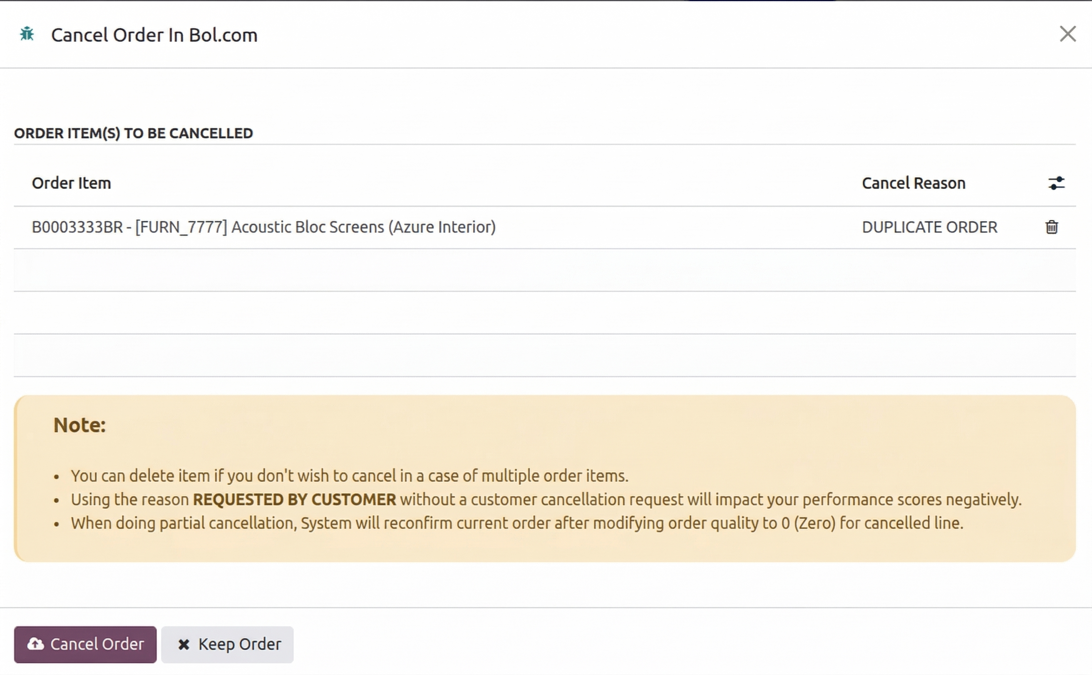
Task: Select the B0003333BR Acoustic Bloc Screens order item
Action: [264, 227]
